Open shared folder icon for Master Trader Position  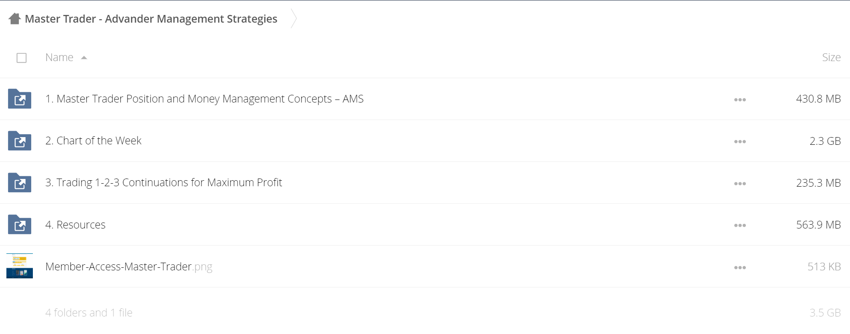[x=20, y=99]
